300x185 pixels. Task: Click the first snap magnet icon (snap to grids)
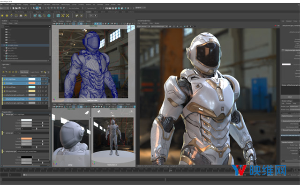click(49, 8)
